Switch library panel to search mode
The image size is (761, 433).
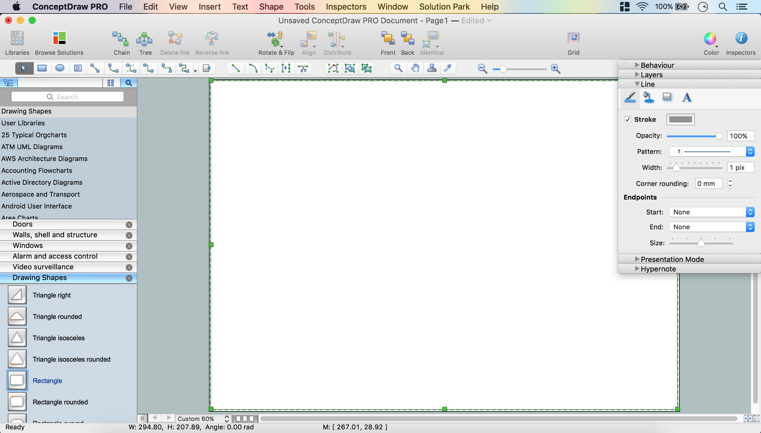tap(129, 83)
